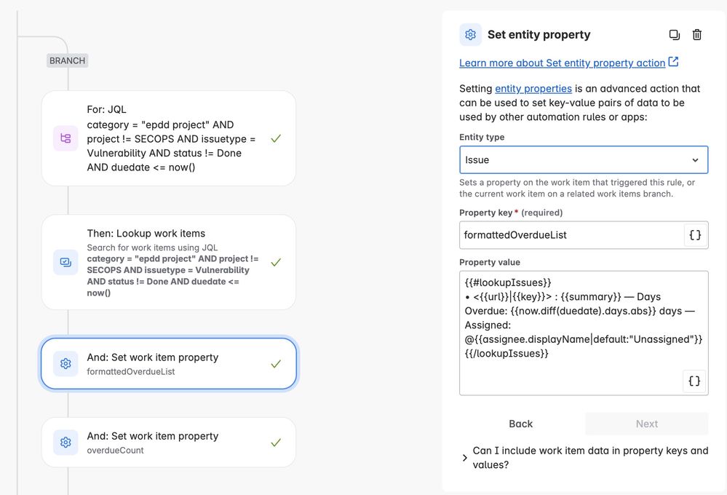The image size is (727, 495).
Task: Select the For: JQL branch component
Action: point(169,138)
